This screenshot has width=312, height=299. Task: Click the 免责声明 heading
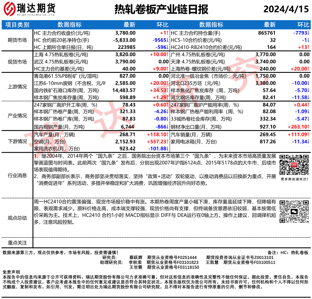[11, 272]
